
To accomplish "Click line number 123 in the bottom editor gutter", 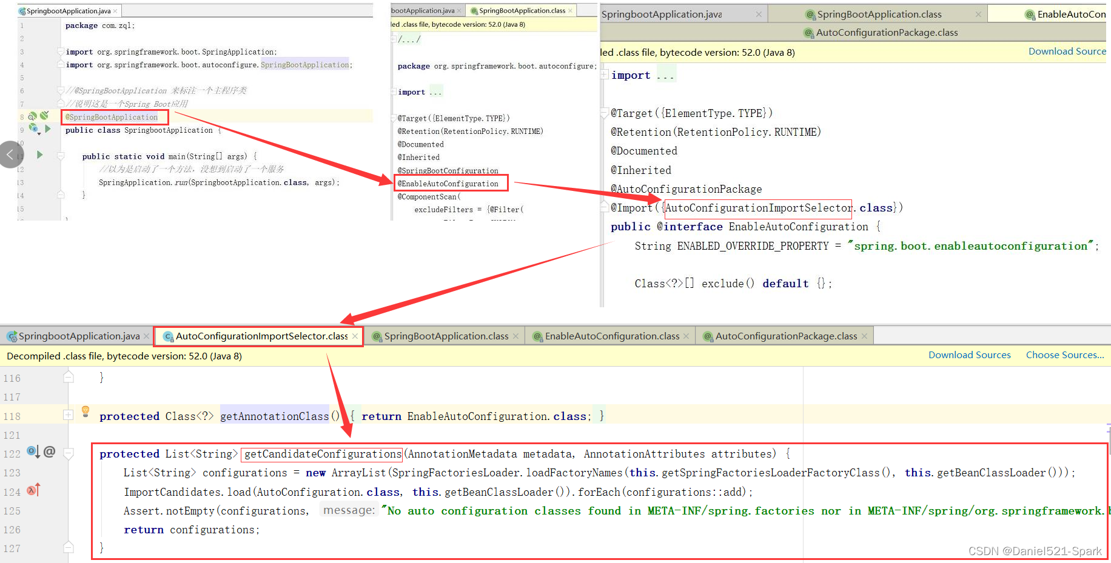I will coord(12,473).
